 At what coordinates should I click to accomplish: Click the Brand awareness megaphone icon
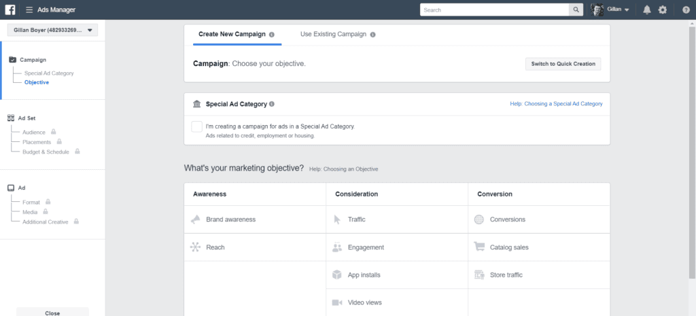(195, 220)
